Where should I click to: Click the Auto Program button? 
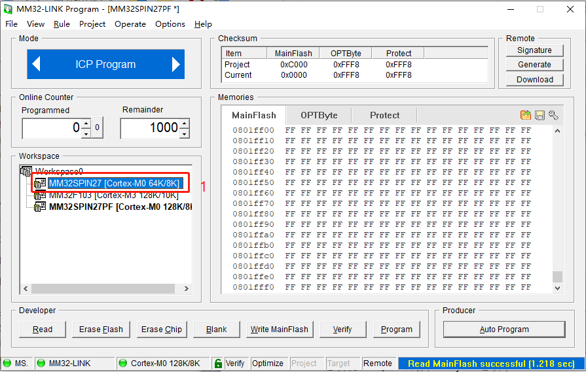(504, 330)
